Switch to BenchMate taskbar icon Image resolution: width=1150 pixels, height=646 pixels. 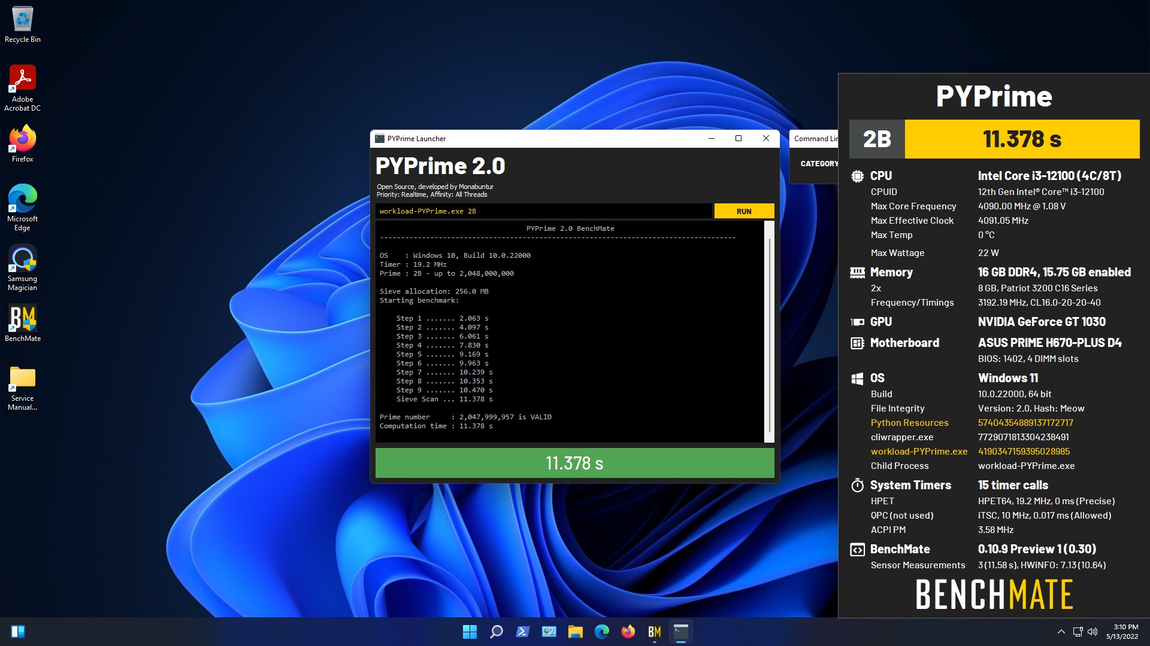pyautogui.click(x=655, y=632)
